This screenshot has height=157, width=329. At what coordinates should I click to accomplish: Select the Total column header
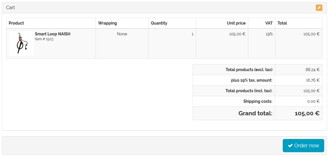tap(282, 23)
